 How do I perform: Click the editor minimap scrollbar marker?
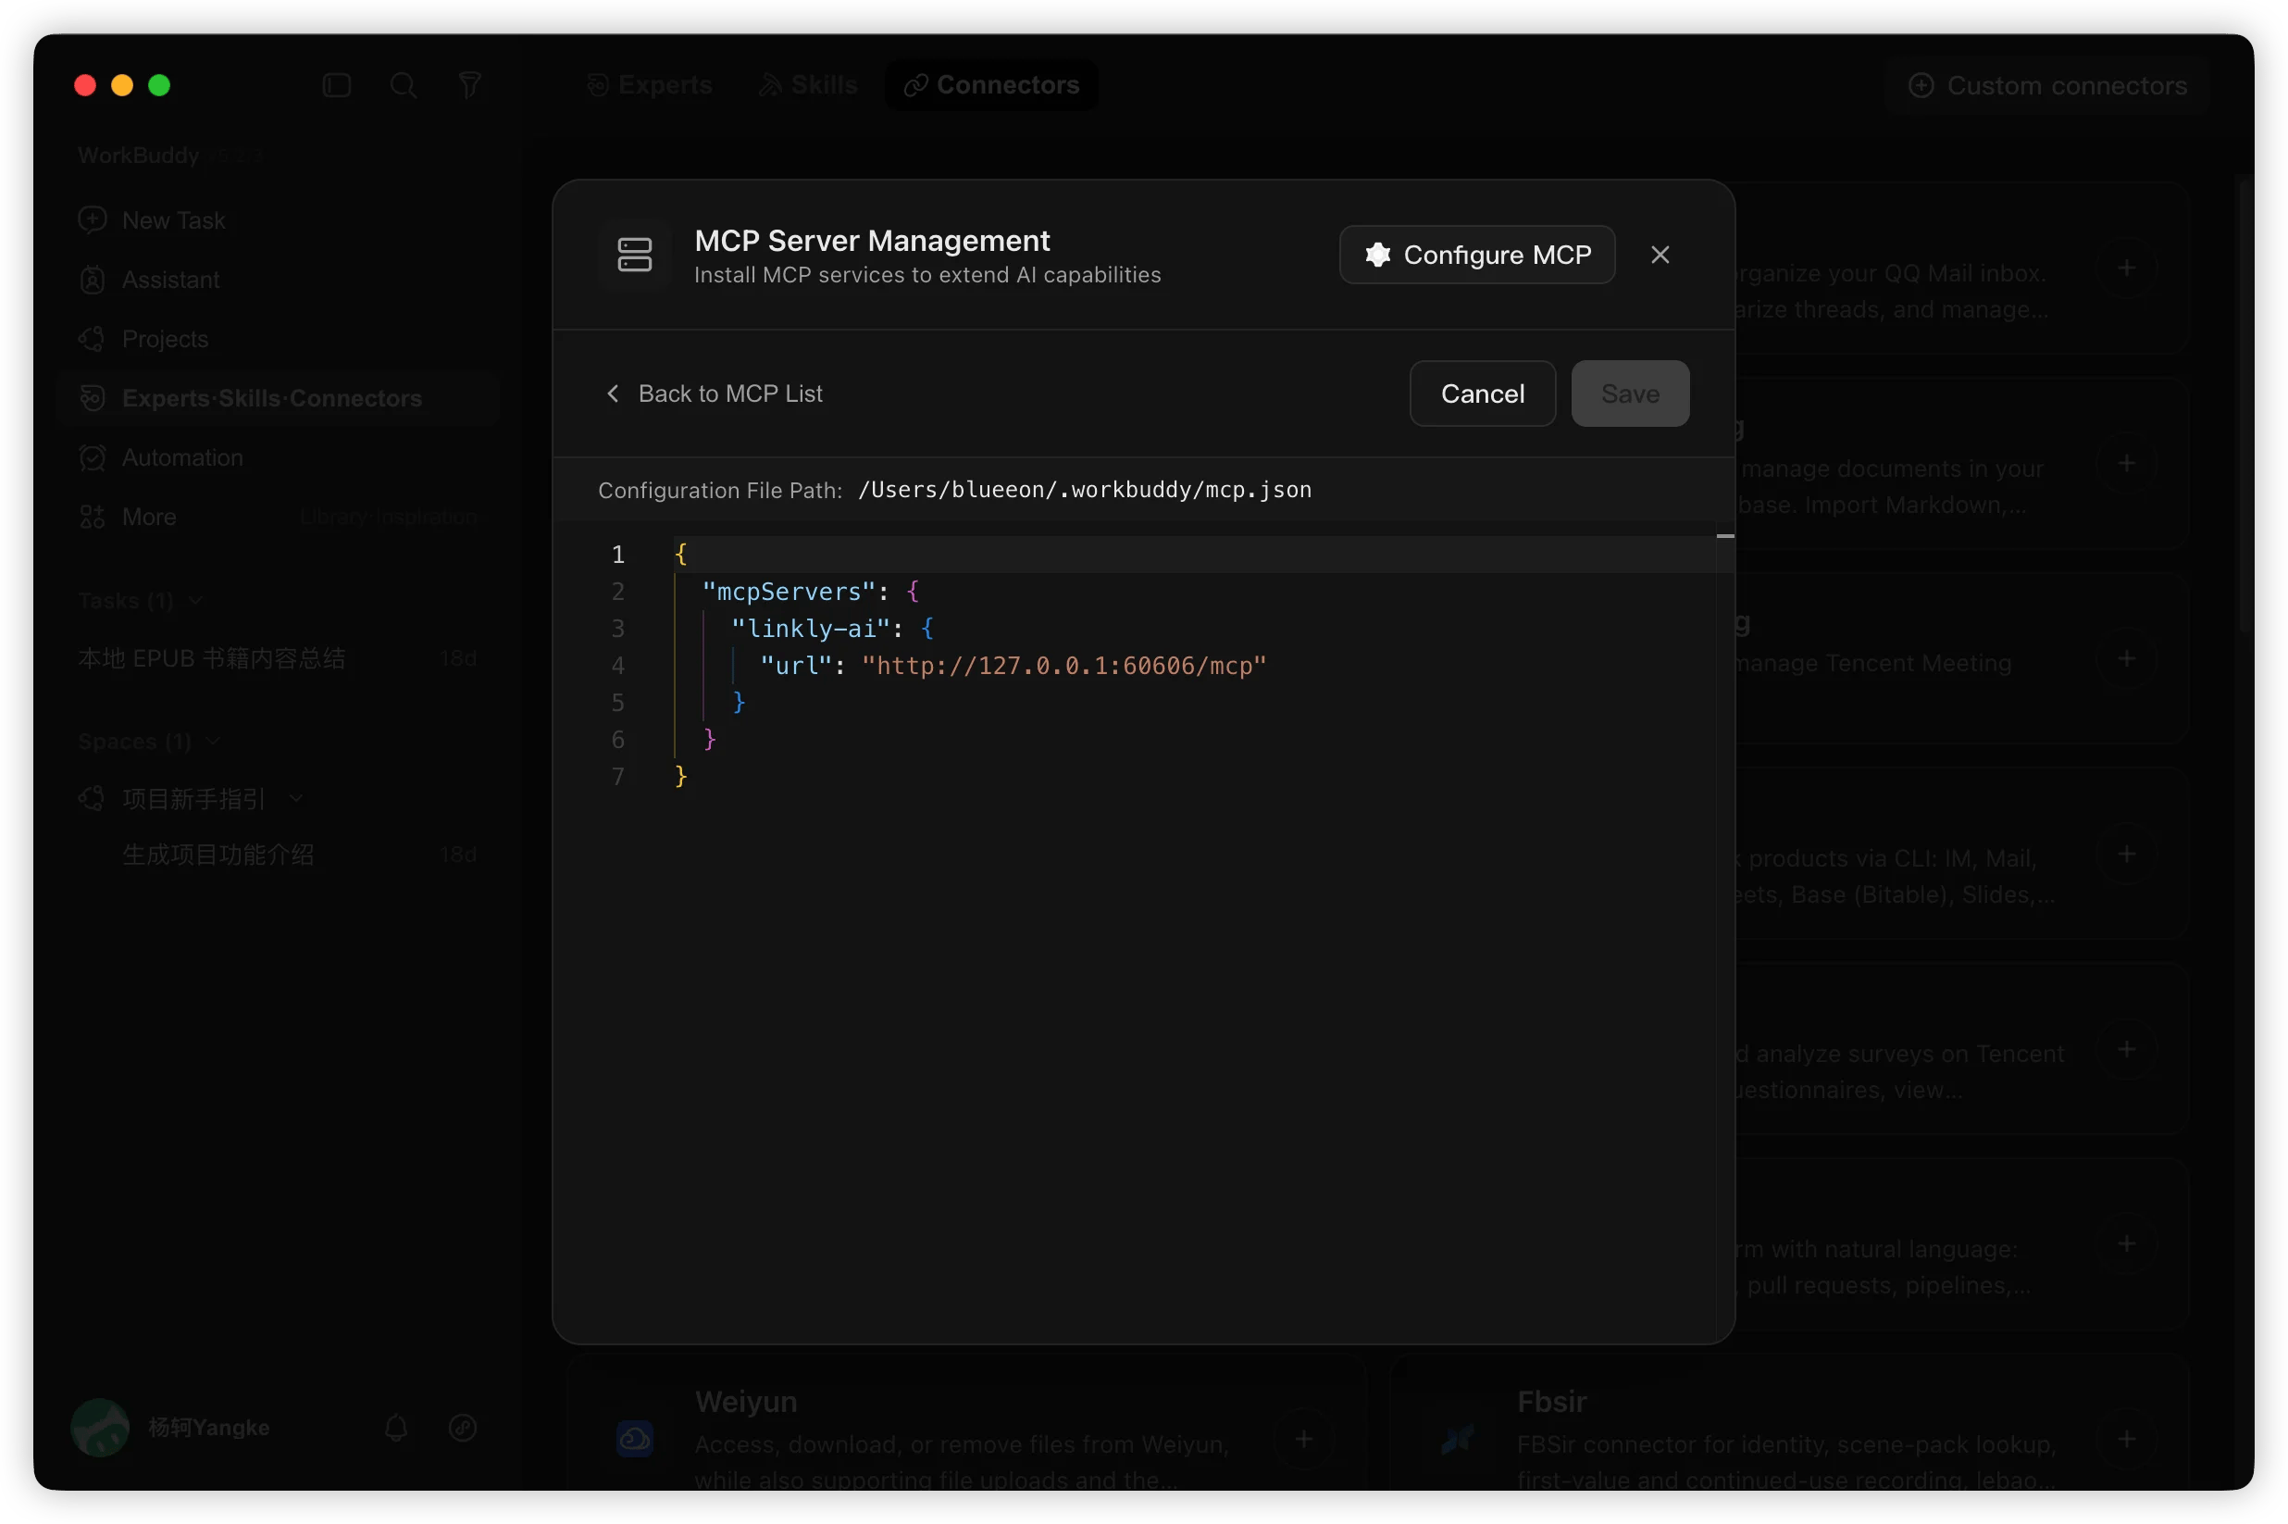[x=1724, y=535]
